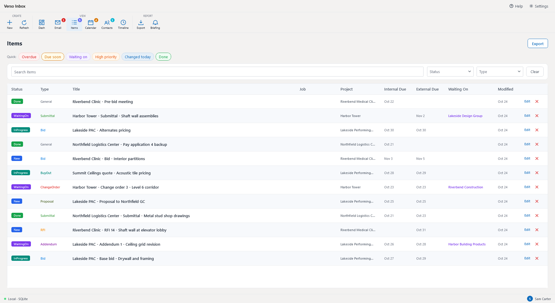Image resolution: width=555 pixels, height=303 pixels.
Task: Edit the Riverbend Clinic RFI 14 row
Action: click(x=527, y=230)
